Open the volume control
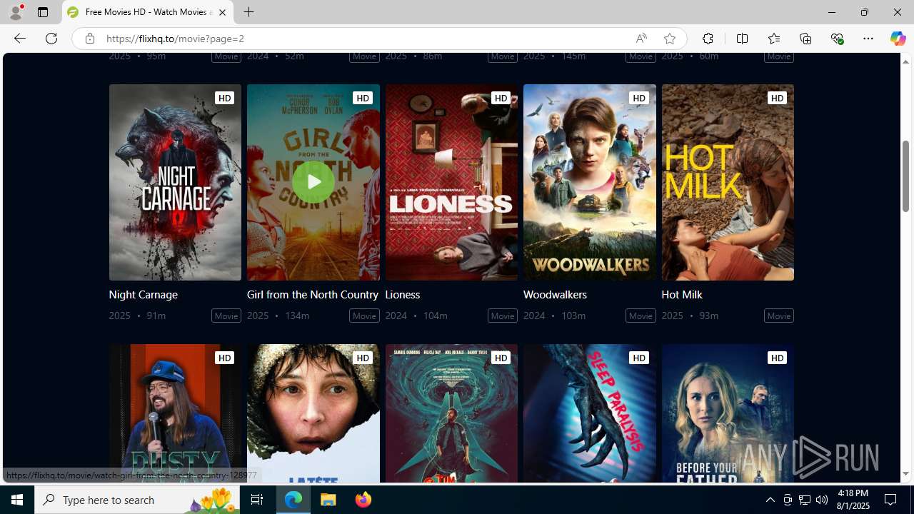 pyautogui.click(x=822, y=500)
